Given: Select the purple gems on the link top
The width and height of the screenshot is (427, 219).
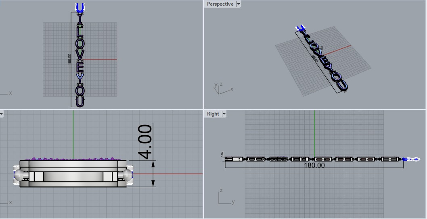Looking at the screenshot, I should 73,159.
